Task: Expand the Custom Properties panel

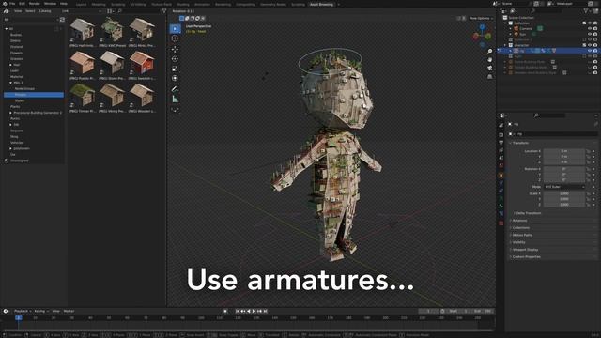Action: [x=525, y=256]
